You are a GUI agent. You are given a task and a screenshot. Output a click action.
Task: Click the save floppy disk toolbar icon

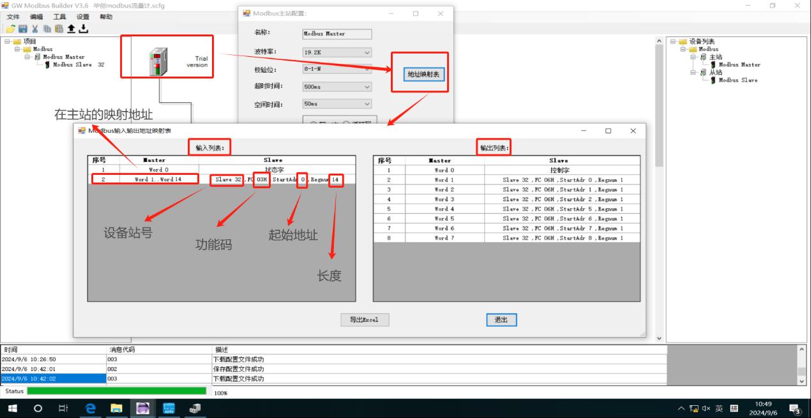click(22, 29)
